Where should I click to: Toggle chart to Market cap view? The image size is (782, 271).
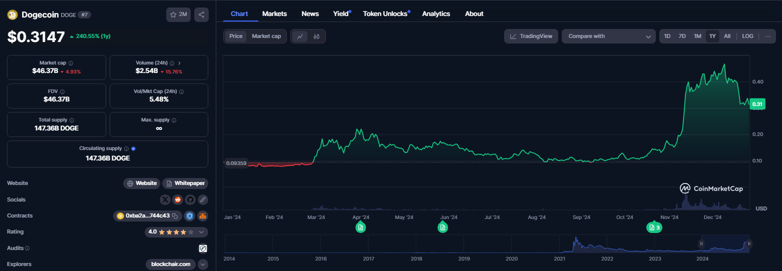click(x=266, y=36)
